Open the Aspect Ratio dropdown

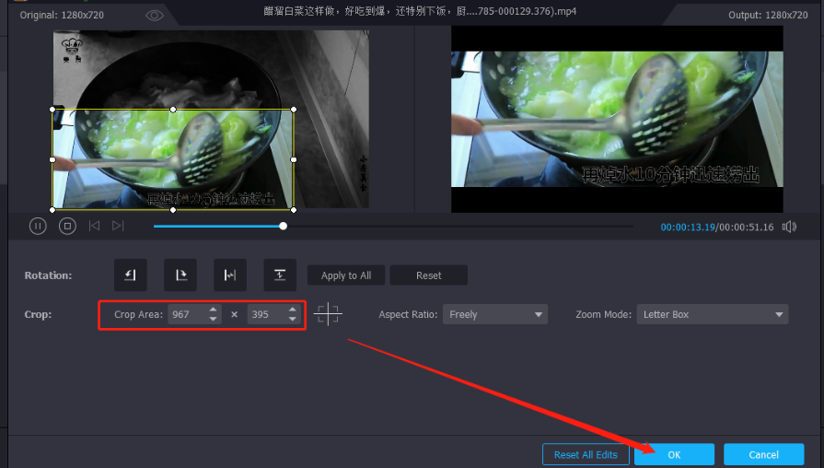click(495, 314)
